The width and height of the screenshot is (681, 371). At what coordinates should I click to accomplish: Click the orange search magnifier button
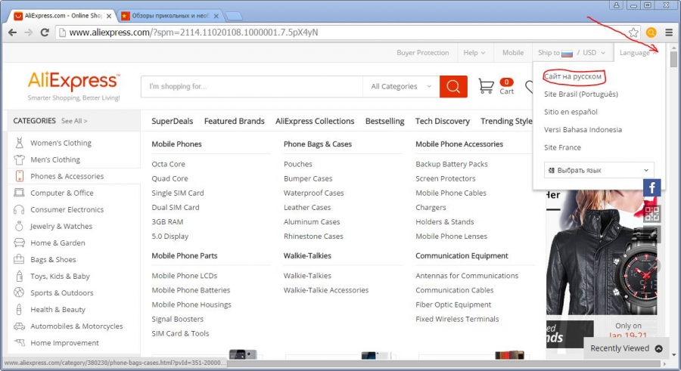click(452, 86)
